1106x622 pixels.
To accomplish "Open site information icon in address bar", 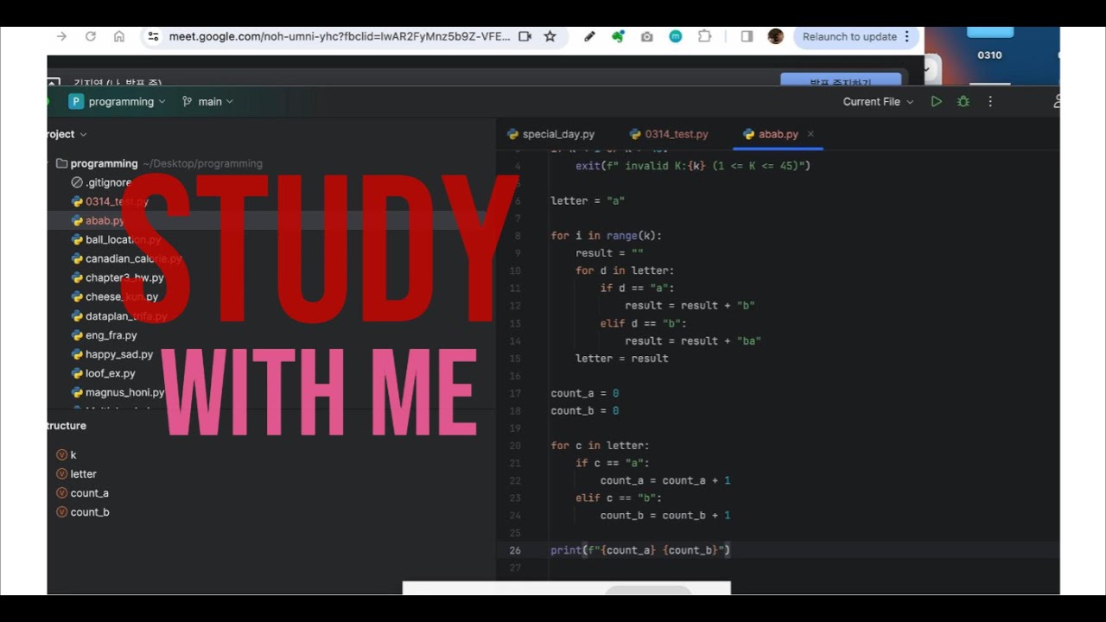I will (153, 36).
